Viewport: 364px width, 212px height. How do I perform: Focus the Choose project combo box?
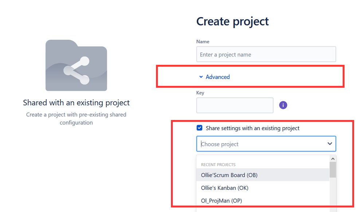click(266, 144)
